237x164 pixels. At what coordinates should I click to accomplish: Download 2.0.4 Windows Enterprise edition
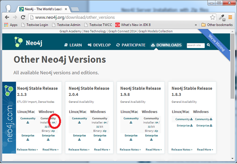pos(100,137)
